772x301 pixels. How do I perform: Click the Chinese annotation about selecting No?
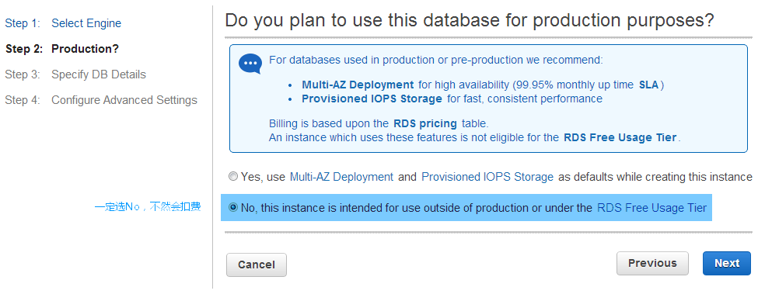point(148,206)
